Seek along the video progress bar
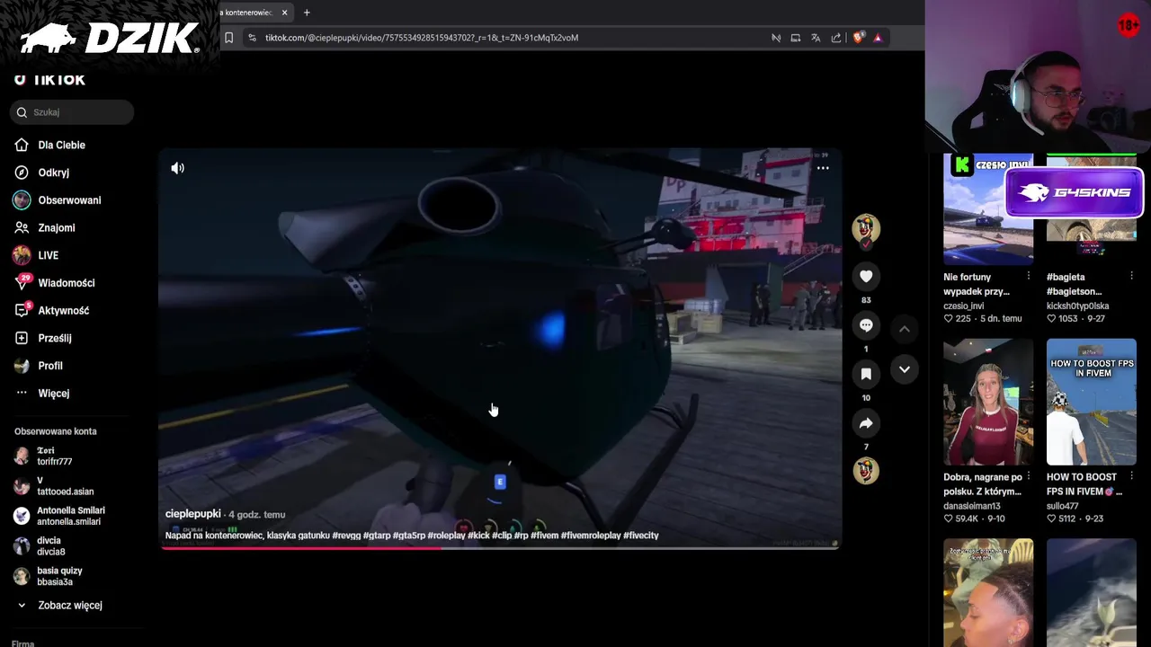Screen dimensions: 1151x647 tap(500, 546)
